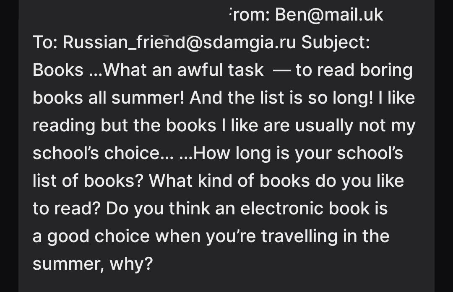This screenshot has width=453, height=292.
Task: Click the words "list of books?"
Action: 88,181
